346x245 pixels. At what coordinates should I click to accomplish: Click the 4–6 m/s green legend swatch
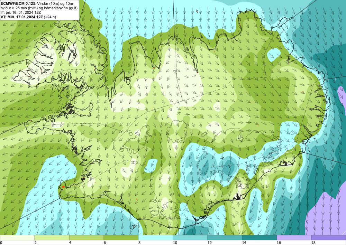(x=86, y=238)
